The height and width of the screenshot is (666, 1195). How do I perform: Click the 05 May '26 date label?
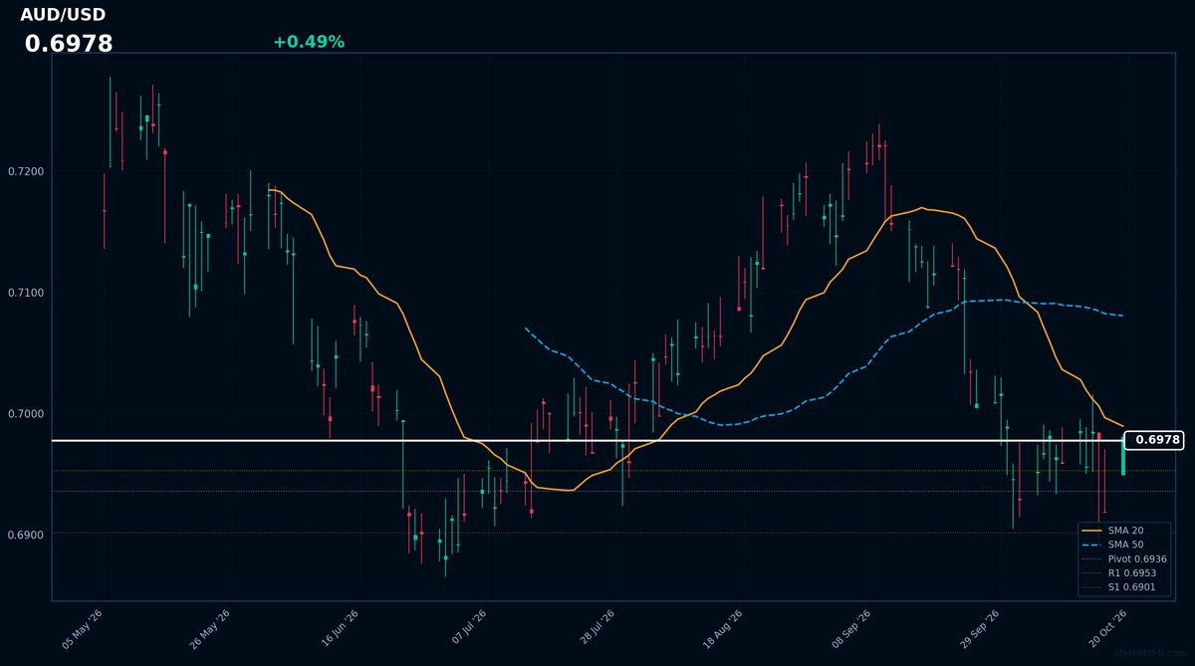[x=83, y=629]
